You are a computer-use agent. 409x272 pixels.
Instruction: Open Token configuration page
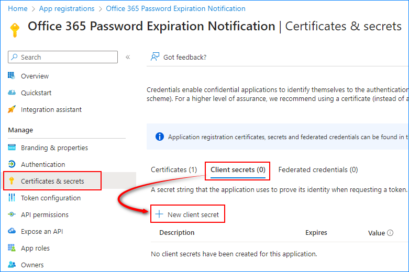click(51, 198)
